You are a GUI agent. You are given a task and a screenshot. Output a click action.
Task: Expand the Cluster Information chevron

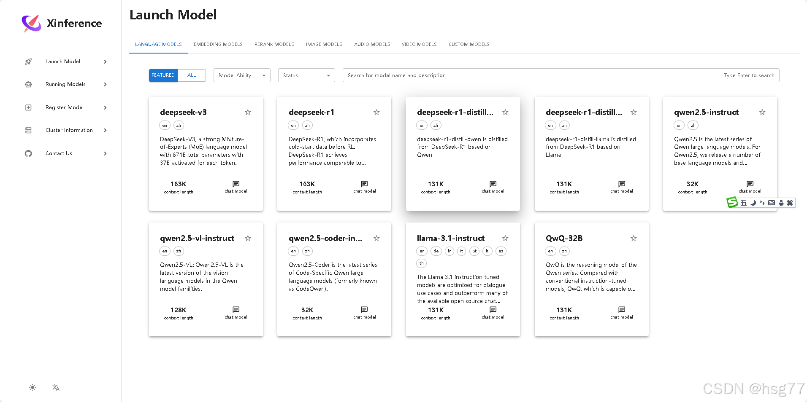pyautogui.click(x=105, y=130)
